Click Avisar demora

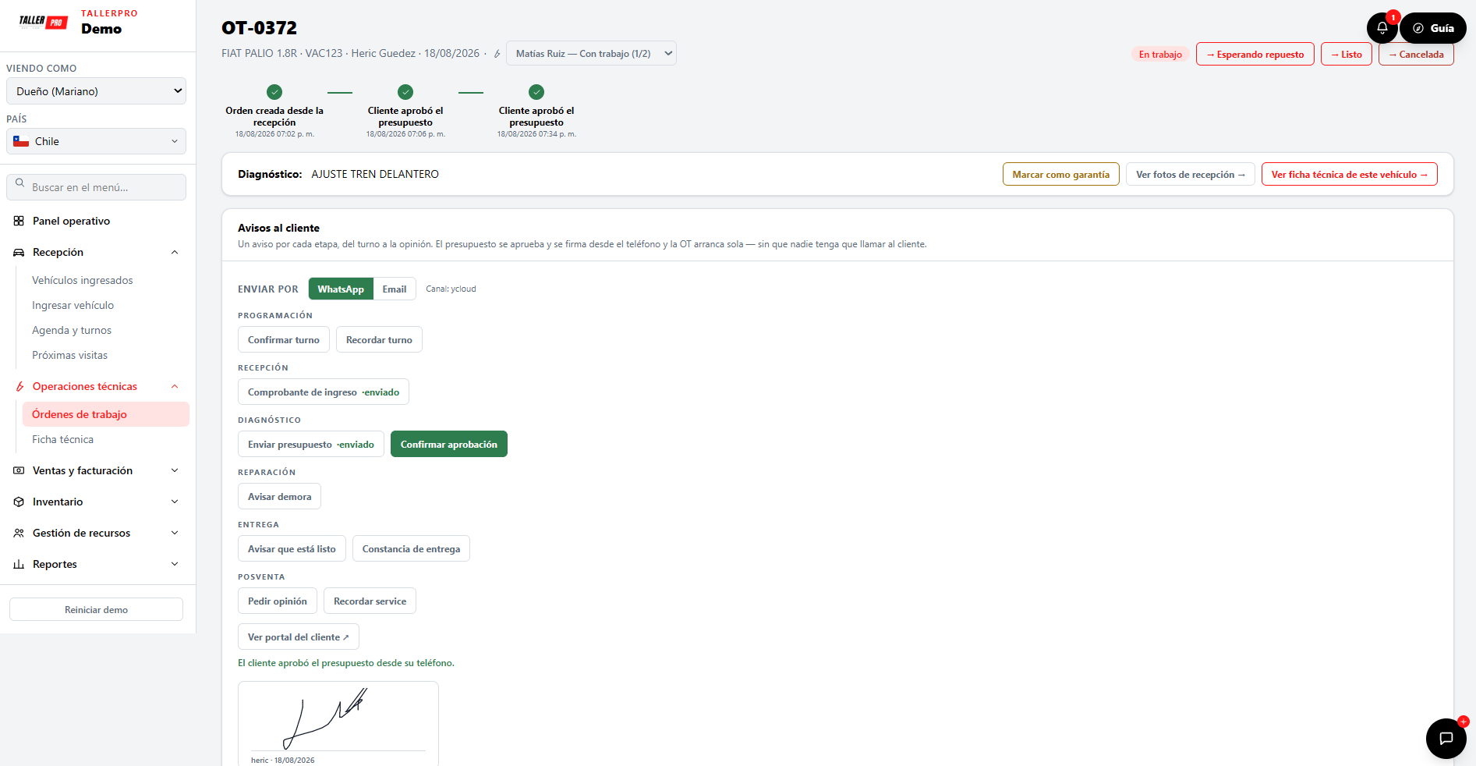click(279, 496)
